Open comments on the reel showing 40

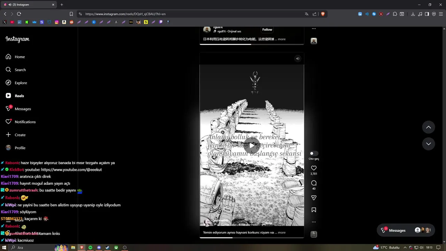point(314,183)
